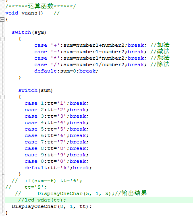The height and width of the screenshot is (216, 193).
Task: Click the 运算函数 comment header line
Action: [41, 6]
